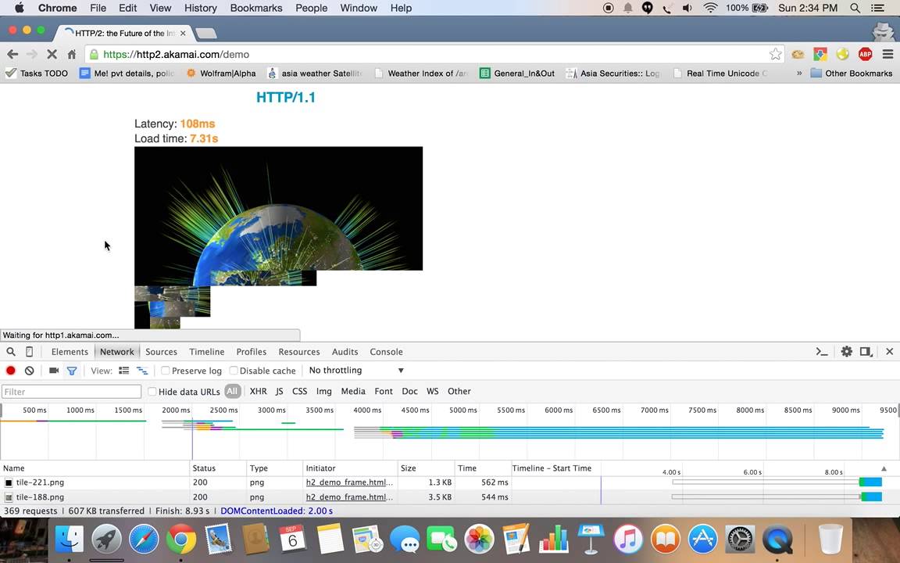
Task: Stop recording the network log
Action: [x=10, y=371]
